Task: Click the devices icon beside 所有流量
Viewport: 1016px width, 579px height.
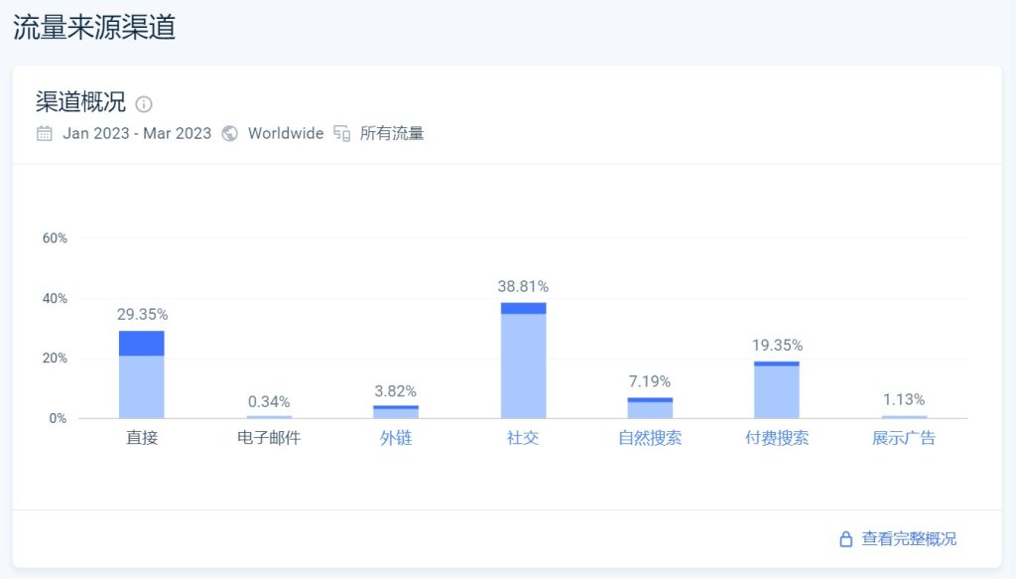Action: click(x=342, y=133)
